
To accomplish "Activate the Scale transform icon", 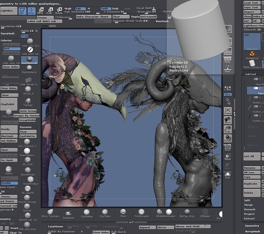I will (x=49, y=11).
